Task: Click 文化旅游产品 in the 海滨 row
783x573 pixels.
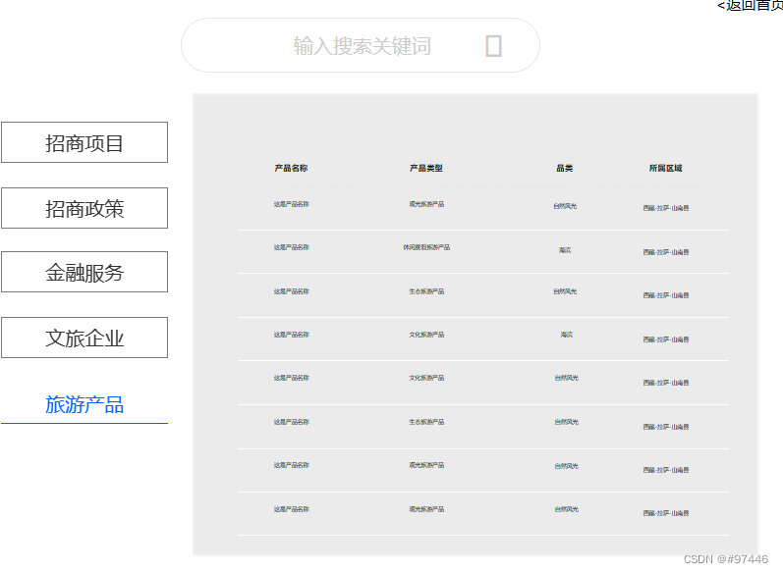Action: click(x=426, y=335)
